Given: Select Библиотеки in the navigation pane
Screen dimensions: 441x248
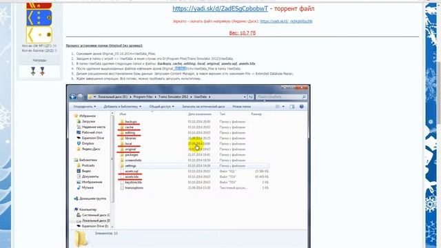Looking at the screenshot, I should point(85,160).
